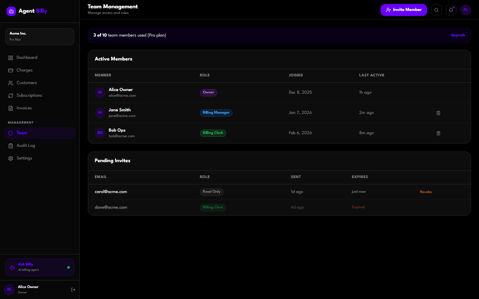Click Jane Smith's JA avatar
This screenshot has width=479, height=299.
click(x=100, y=113)
